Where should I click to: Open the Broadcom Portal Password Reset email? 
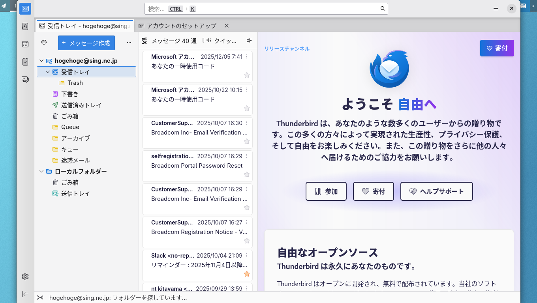click(x=197, y=166)
